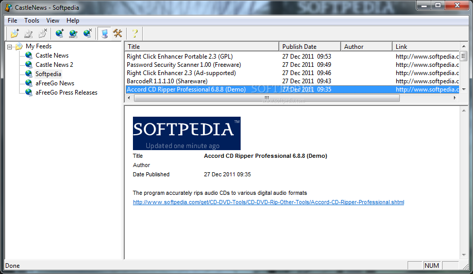This screenshot has width=473, height=274.
Task: Click the article list scroll-left arrow
Action: tap(129, 98)
